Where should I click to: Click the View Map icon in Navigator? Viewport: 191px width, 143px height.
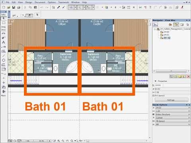coord(176,25)
